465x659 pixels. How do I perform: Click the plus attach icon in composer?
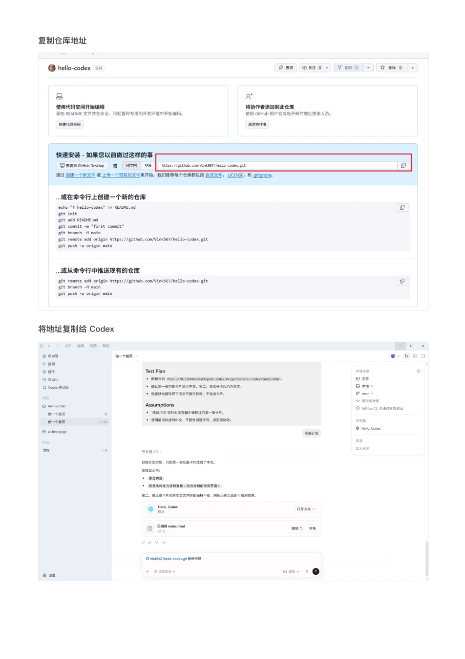[x=148, y=571]
